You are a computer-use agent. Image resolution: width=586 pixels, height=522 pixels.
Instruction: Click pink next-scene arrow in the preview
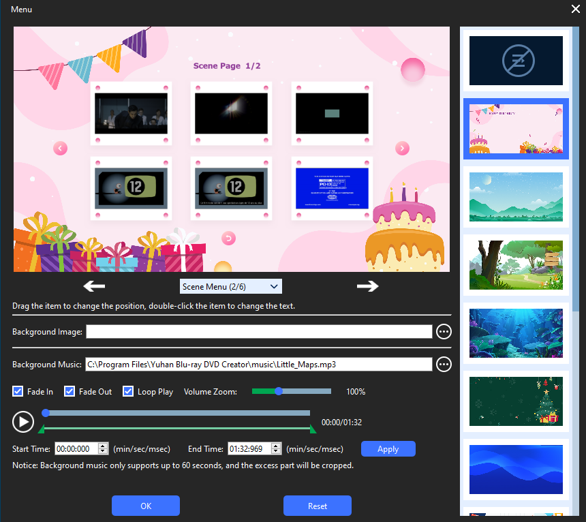coord(402,148)
